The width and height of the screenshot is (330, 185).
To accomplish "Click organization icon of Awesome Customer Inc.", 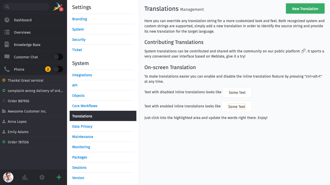I will coord(4,111).
